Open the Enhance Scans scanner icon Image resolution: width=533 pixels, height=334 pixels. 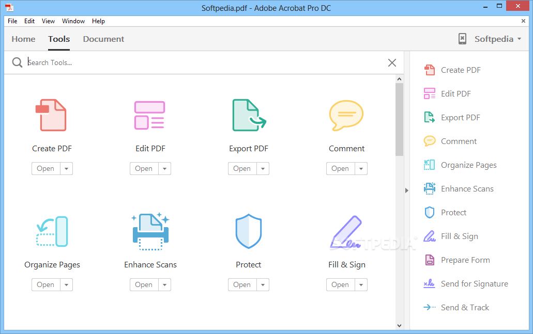[x=150, y=231]
